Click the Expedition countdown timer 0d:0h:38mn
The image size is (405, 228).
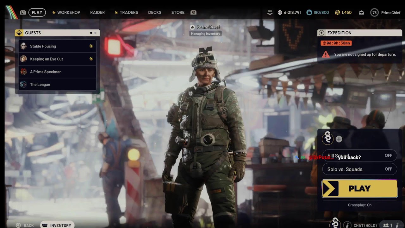coord(336,43)
